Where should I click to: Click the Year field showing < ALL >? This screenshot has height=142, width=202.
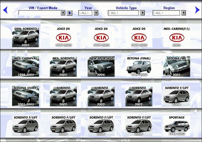(85, 13)
